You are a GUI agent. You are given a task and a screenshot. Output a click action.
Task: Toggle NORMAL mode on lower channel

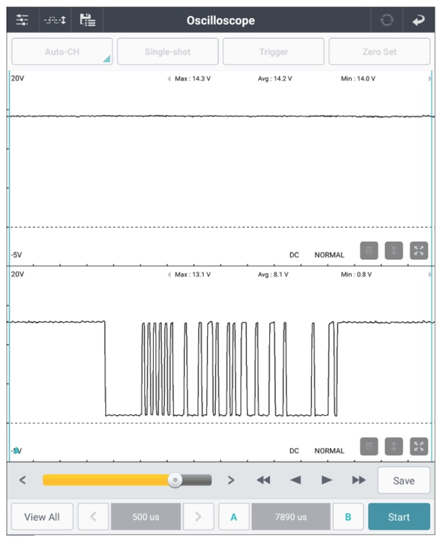pos(329,451)
